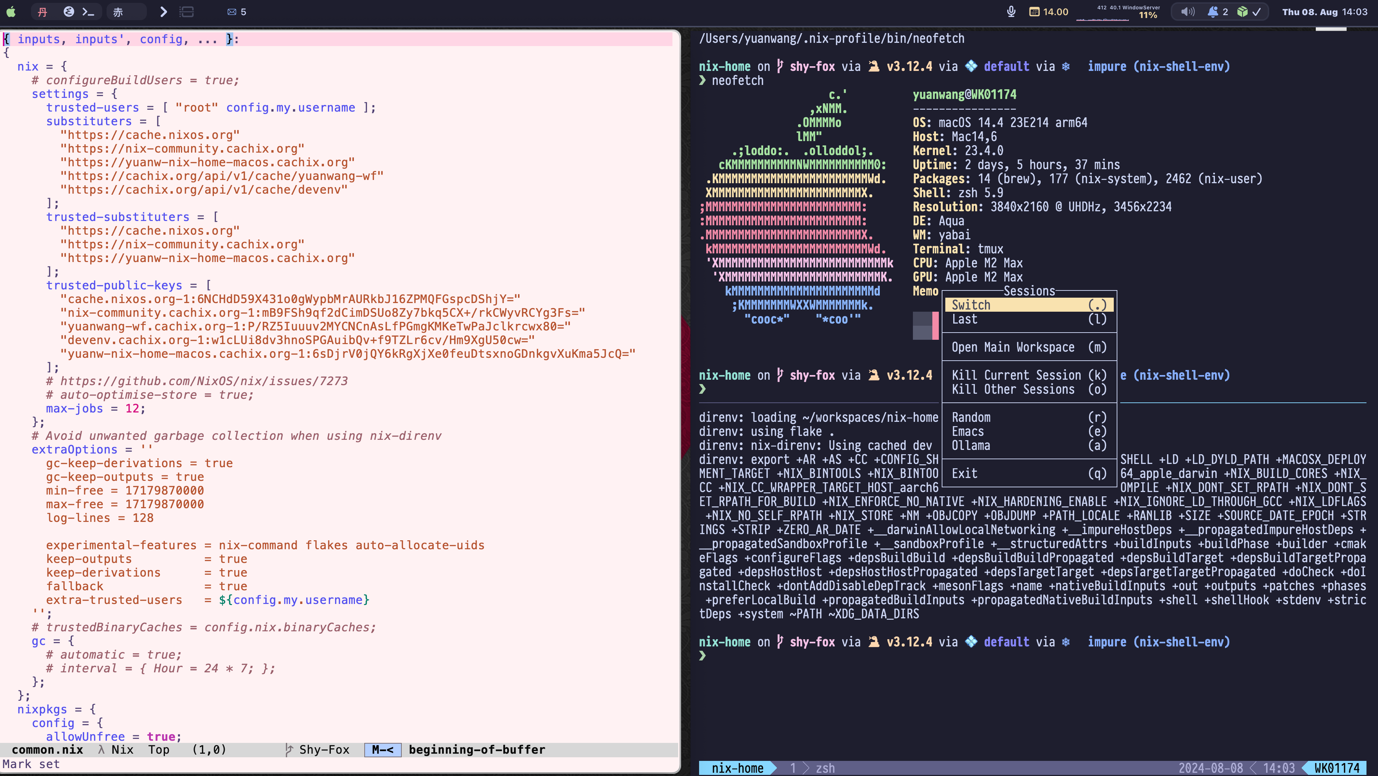Click the nix-home session name in tmux status bar

[737, 768]
